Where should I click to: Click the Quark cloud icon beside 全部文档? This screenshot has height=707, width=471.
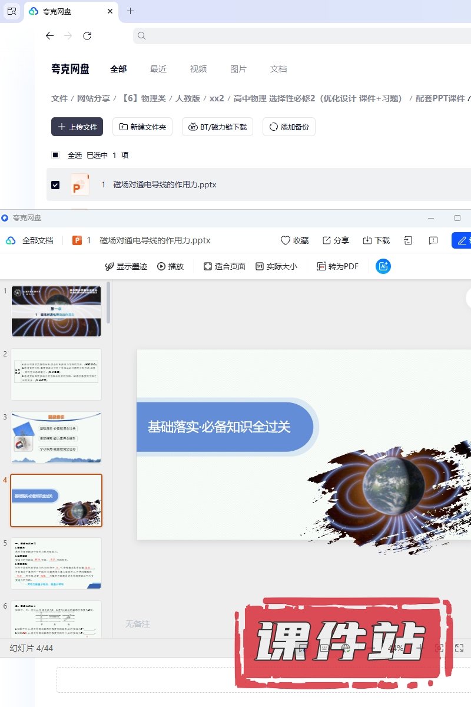pos(11,240)
